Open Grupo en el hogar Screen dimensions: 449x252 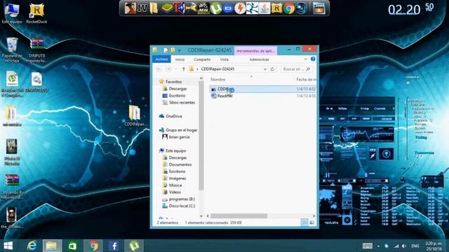[x=181, y=130]
